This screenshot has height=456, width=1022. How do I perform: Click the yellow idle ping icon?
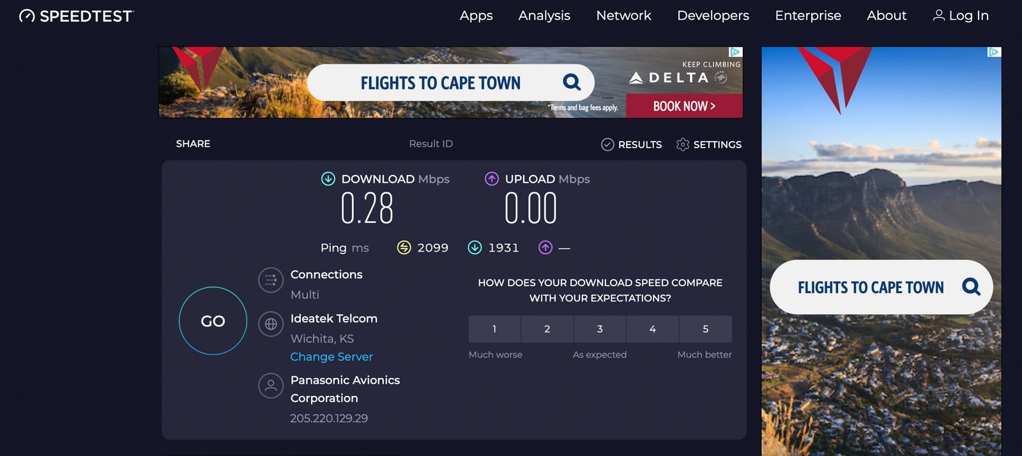point(404,247)
